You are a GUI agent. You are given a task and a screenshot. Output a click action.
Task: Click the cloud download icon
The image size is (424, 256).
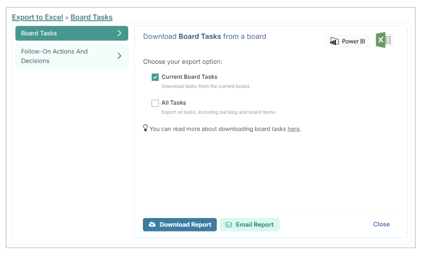click(152, 225)
